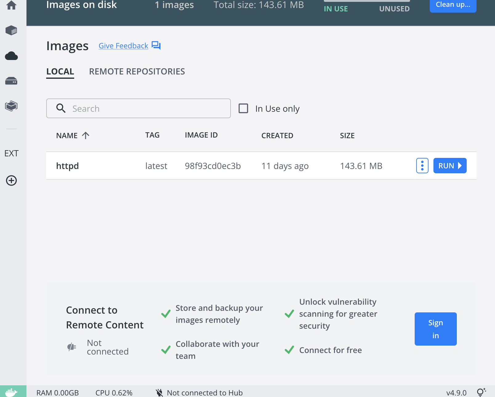495x397 pixels.
Task: Open the Give Feedback link
Action: (x=123, y=46)
